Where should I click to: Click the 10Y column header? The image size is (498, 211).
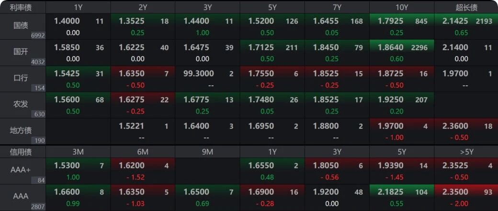click(401, 7)
